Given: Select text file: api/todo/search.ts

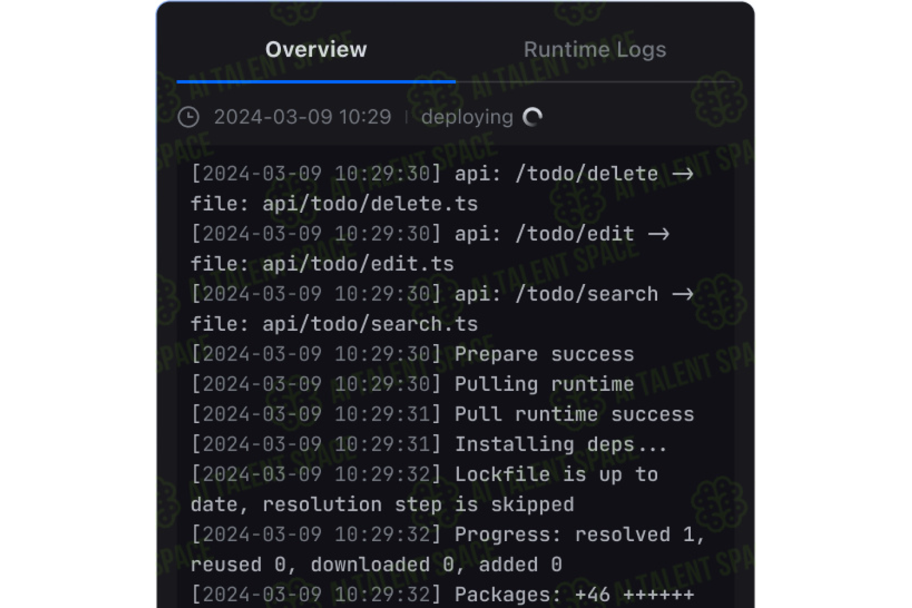Looking at the screenshot, I should [334, 324].
